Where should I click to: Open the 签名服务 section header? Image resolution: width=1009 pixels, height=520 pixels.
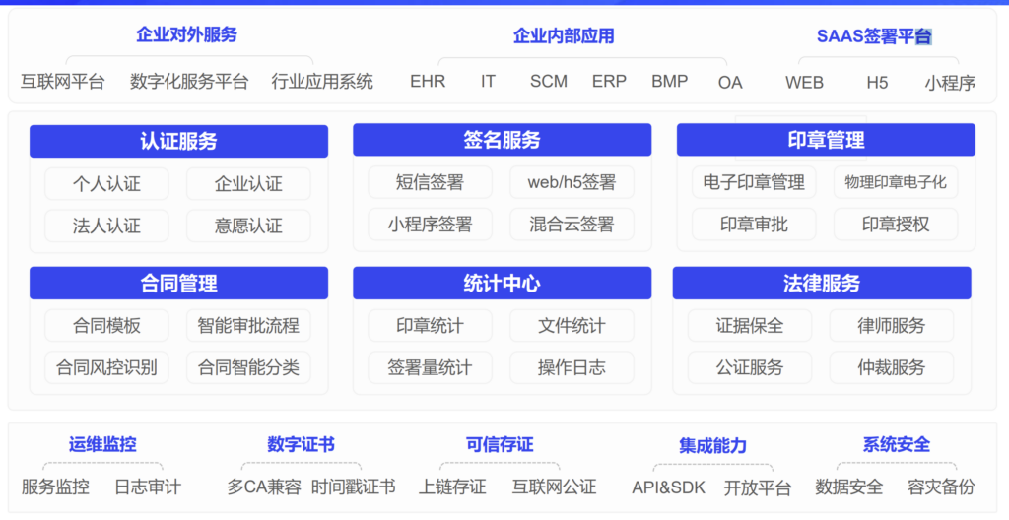[502, 140]
